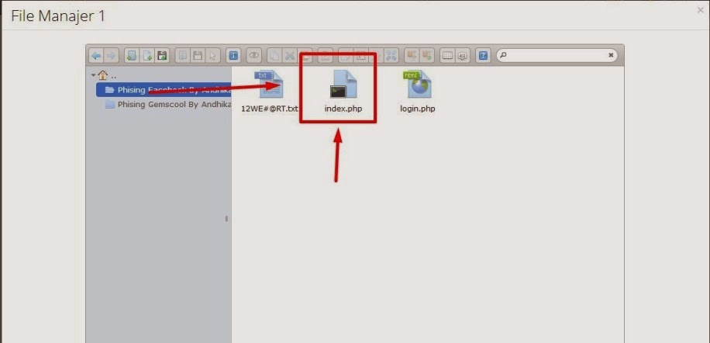Image resolution: width=710 pixels, height=343 pixels.
Task: Rename the selected file via toolbar icon
Action: point(361,56)
